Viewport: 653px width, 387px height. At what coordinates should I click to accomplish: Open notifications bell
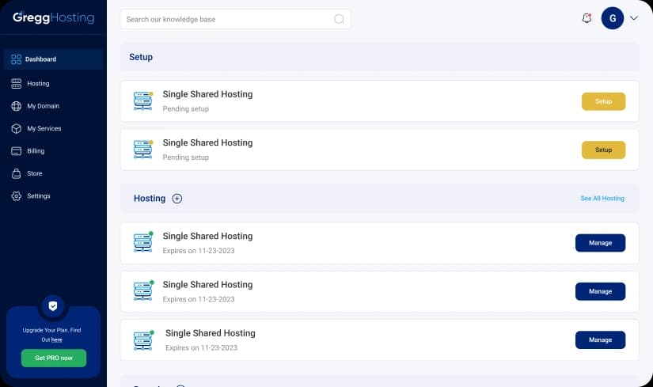point(587,18)
